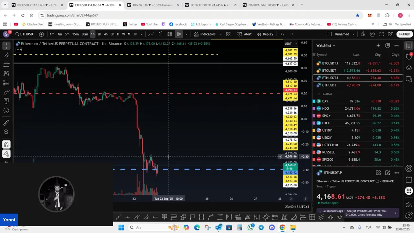The image size is (414, 233).
Task: Collapse the GLOBAL watchlist section
Action: coord(319,94)
